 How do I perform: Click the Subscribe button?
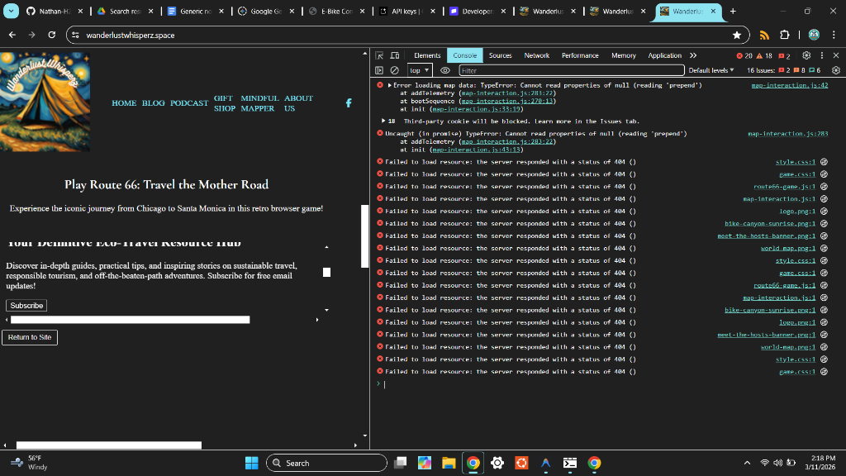click(x=26, y=306)
